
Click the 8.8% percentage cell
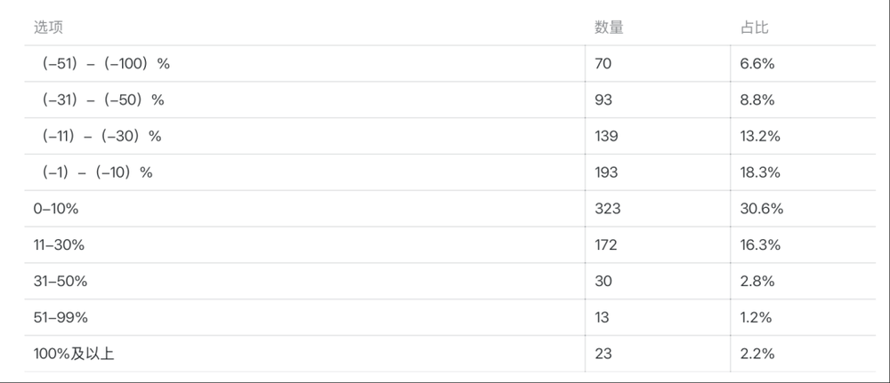757,100
